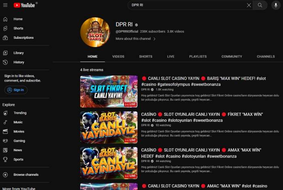Viewport: 283px width, 190px height.
Task: Open Trending label in Explore section
Action: click(20, 113)
